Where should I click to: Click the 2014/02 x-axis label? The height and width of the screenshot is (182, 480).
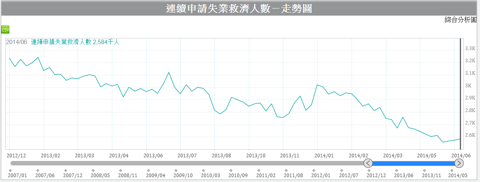point(358,155)
